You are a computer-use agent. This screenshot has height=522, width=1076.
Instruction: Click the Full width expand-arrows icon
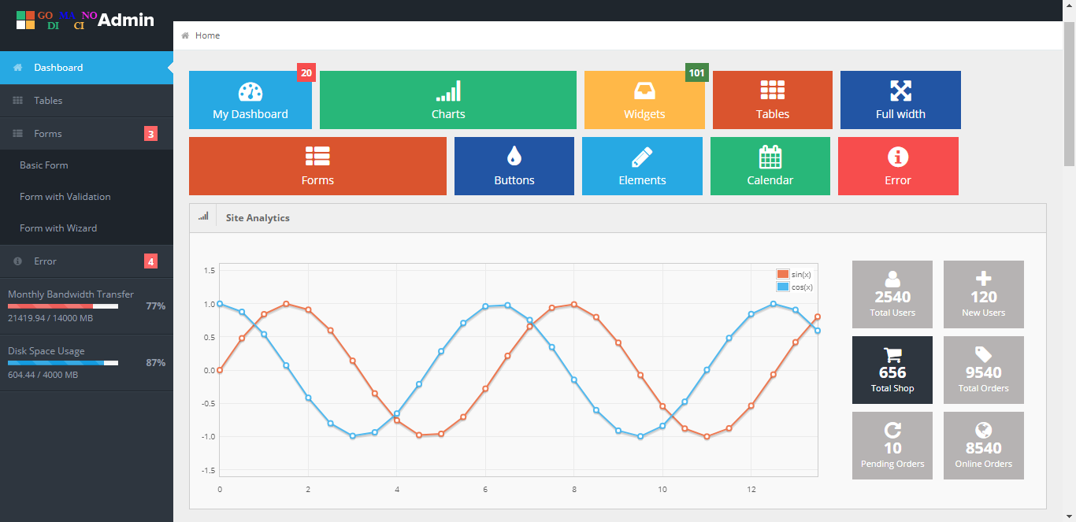(900, 91)
